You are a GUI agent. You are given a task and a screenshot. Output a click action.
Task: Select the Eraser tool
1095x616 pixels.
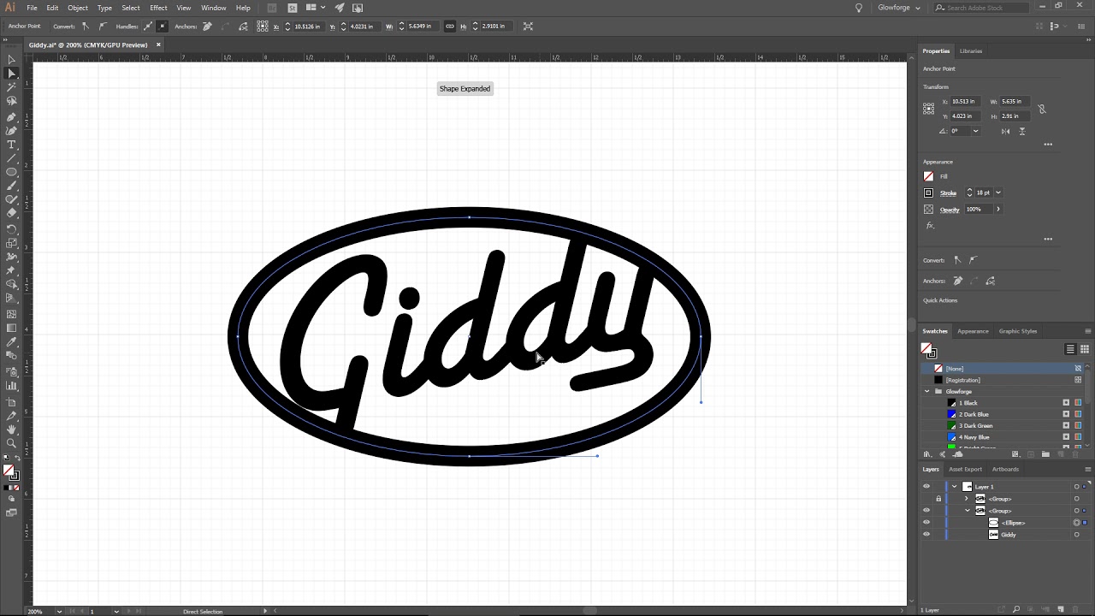(11, 214)
